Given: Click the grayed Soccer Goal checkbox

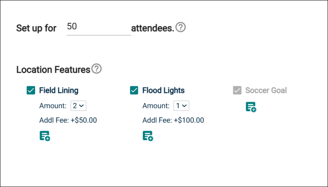Looking at the screenshot, I should [x=237, y=91].
